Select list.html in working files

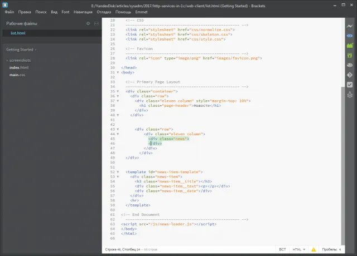tap(52, 33)
